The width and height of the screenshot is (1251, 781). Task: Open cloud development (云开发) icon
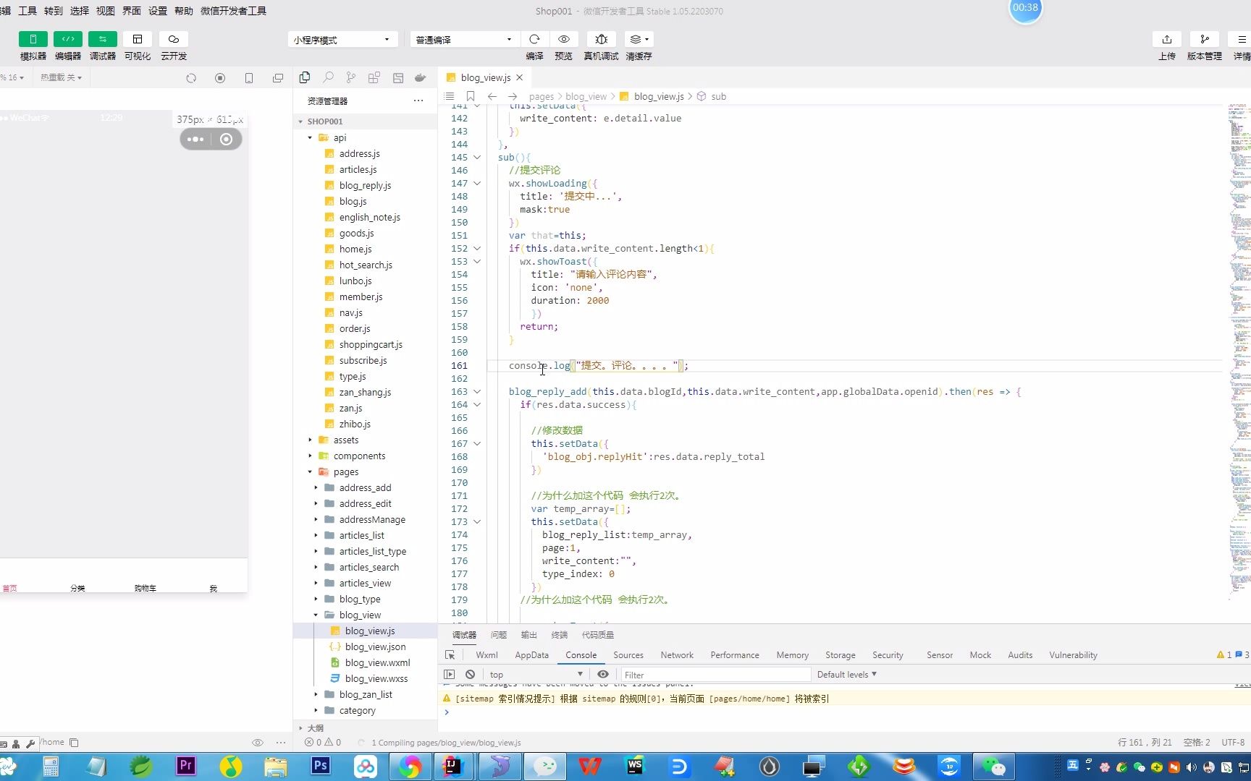click(x=173, y=40)
